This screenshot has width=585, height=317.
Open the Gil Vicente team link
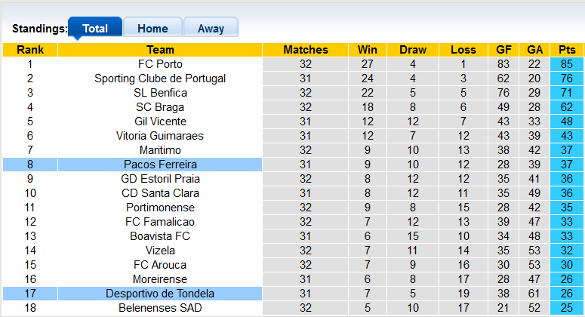click(160, 122)
